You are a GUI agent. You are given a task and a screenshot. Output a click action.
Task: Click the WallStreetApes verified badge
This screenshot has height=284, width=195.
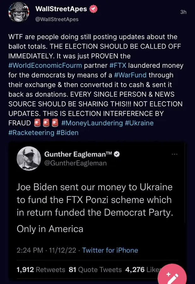pyautogui.click(x=94, y=9)
